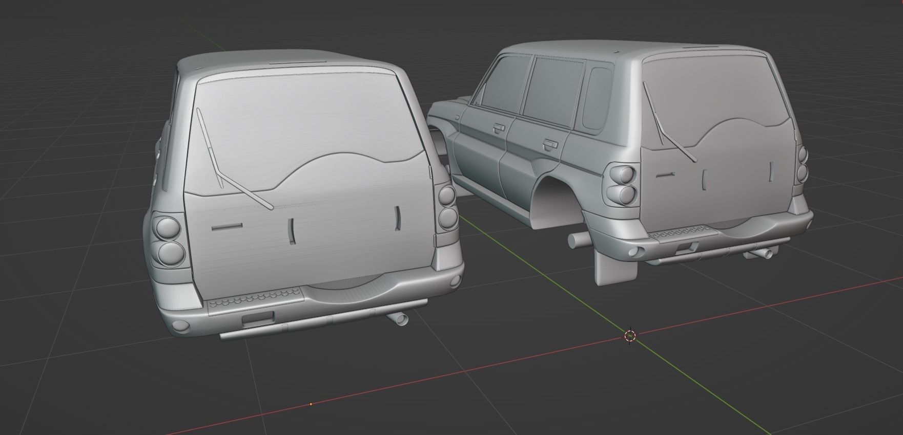Click the rear wheel arch of right SUV
Screen dimensions: 903x435
[558, 201]
